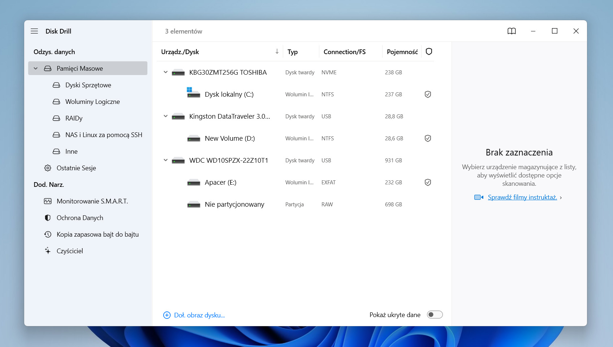Sort by Connection/FS column header
The image size is (613, 347).
coord(345,52)
